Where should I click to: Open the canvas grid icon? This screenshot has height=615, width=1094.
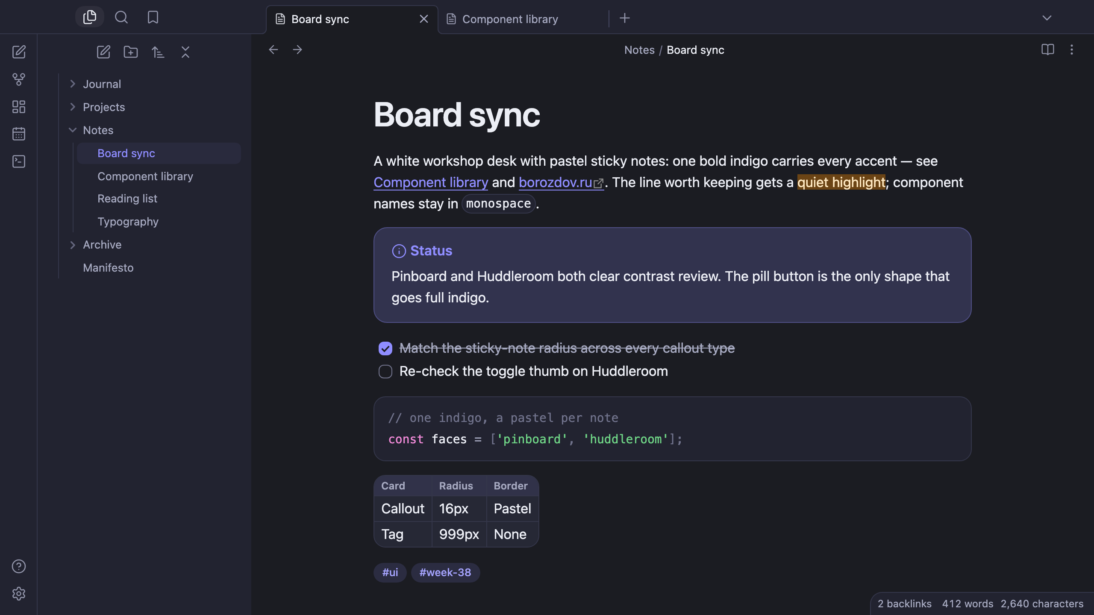(19, 107)
